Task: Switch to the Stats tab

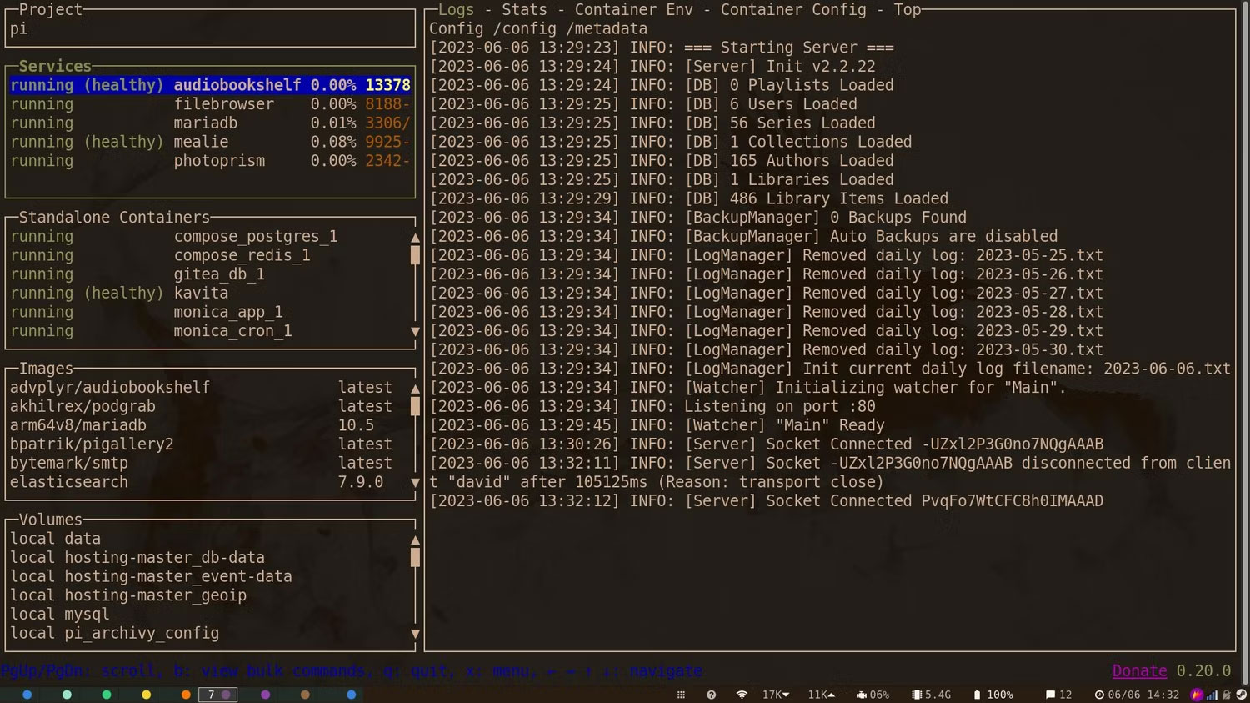Action: tap(524, 10)
